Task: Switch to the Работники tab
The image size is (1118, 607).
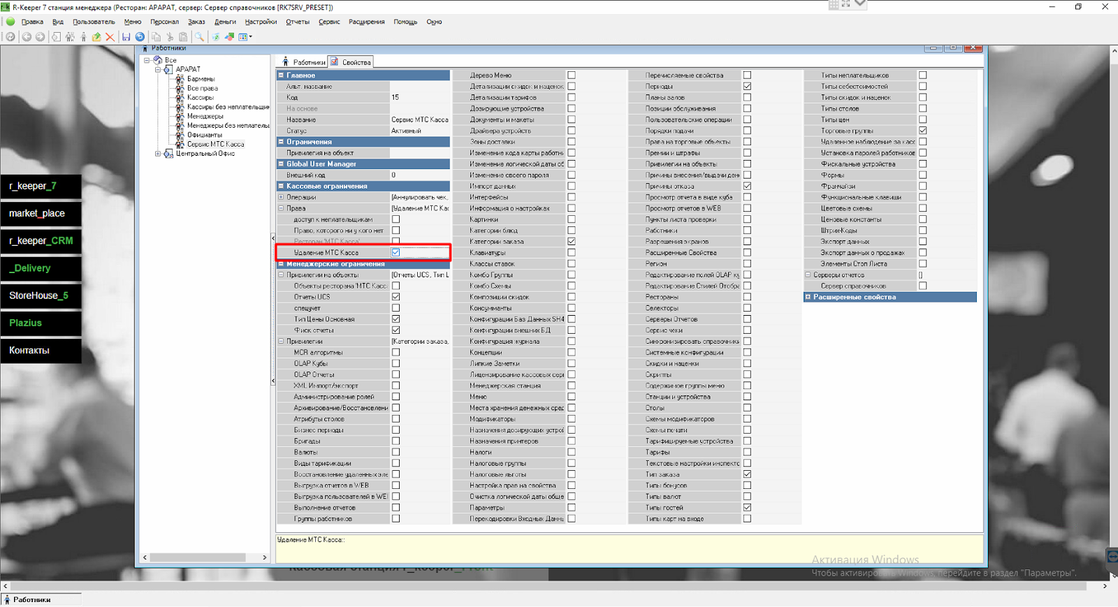Action: click(x=303, y=62)
